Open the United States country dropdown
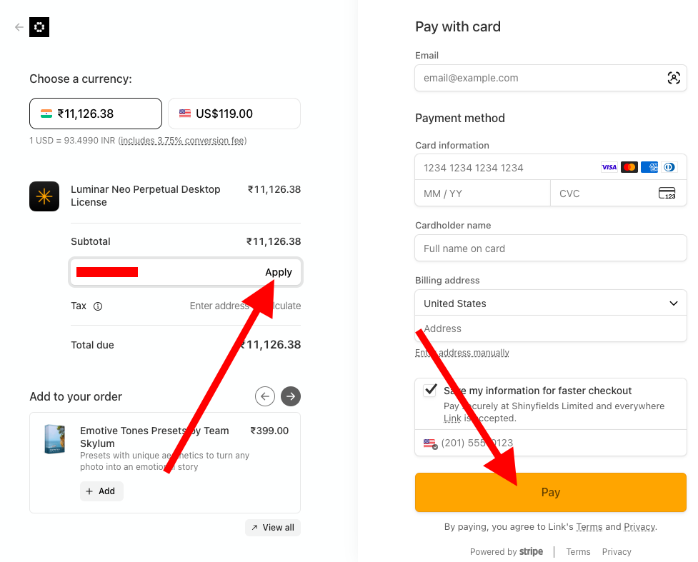Screen dimensions: 698x562 [550, 303]
